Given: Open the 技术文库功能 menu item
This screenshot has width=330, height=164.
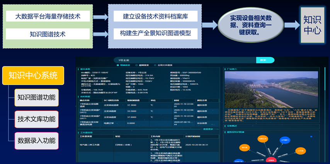Looking at the screenshot, I should tap(36, 119).
